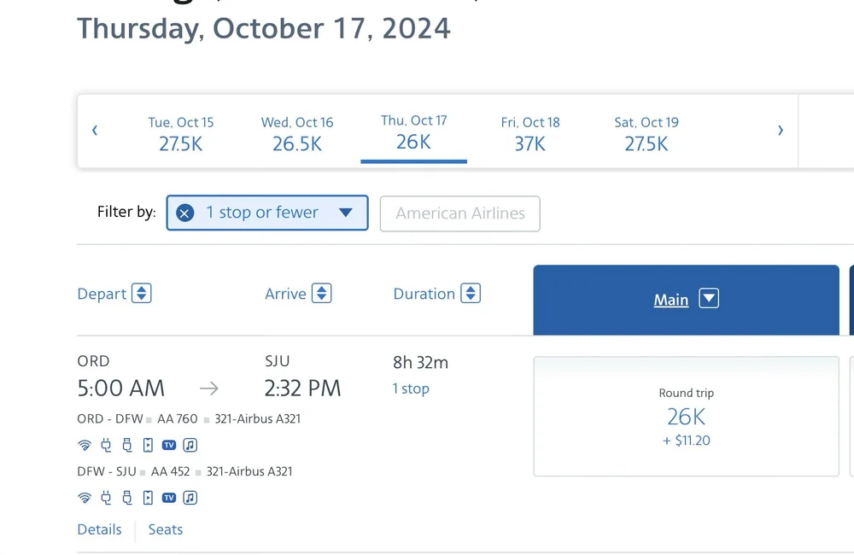Click music icon for DFW - SJU flight

tap(190, 498)
